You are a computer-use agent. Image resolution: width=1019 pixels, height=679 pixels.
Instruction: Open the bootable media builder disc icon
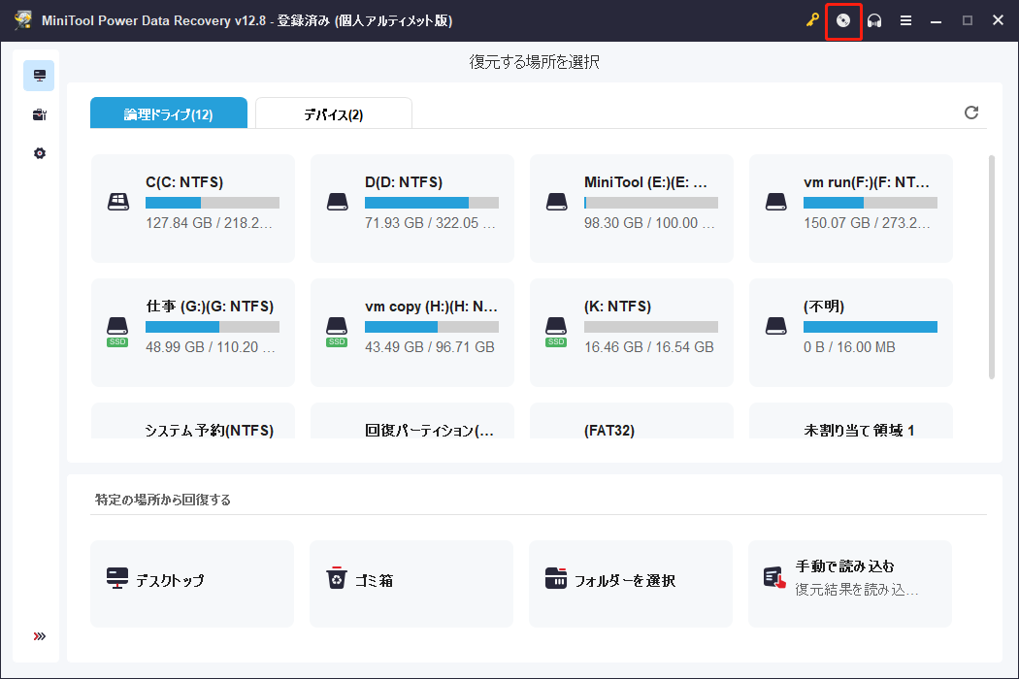tap(843, 20)
